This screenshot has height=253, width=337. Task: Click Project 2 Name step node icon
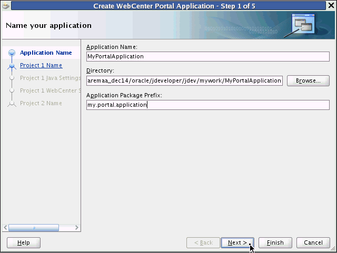pos(12,104)
